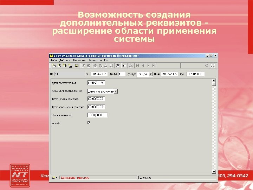The width and height of the screenshot is (253, 190).
Task: Go to the last record with the arrow-bar icon
Action: point(154,65)
